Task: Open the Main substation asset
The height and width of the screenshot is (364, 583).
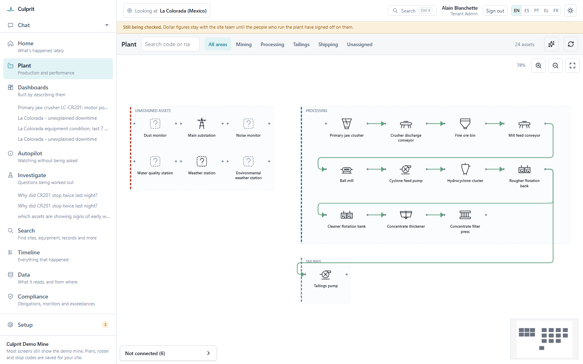Action: click(x=202, y=123)
